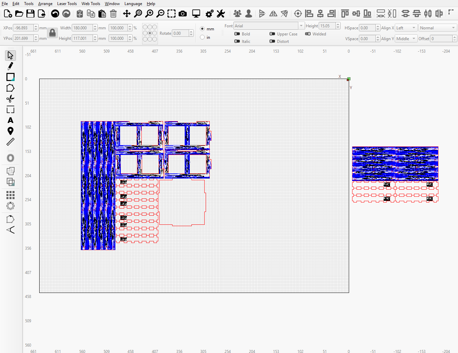This screenshot has height=353, width=458.
Task: Open the Language menu
Action: (133, 4)
